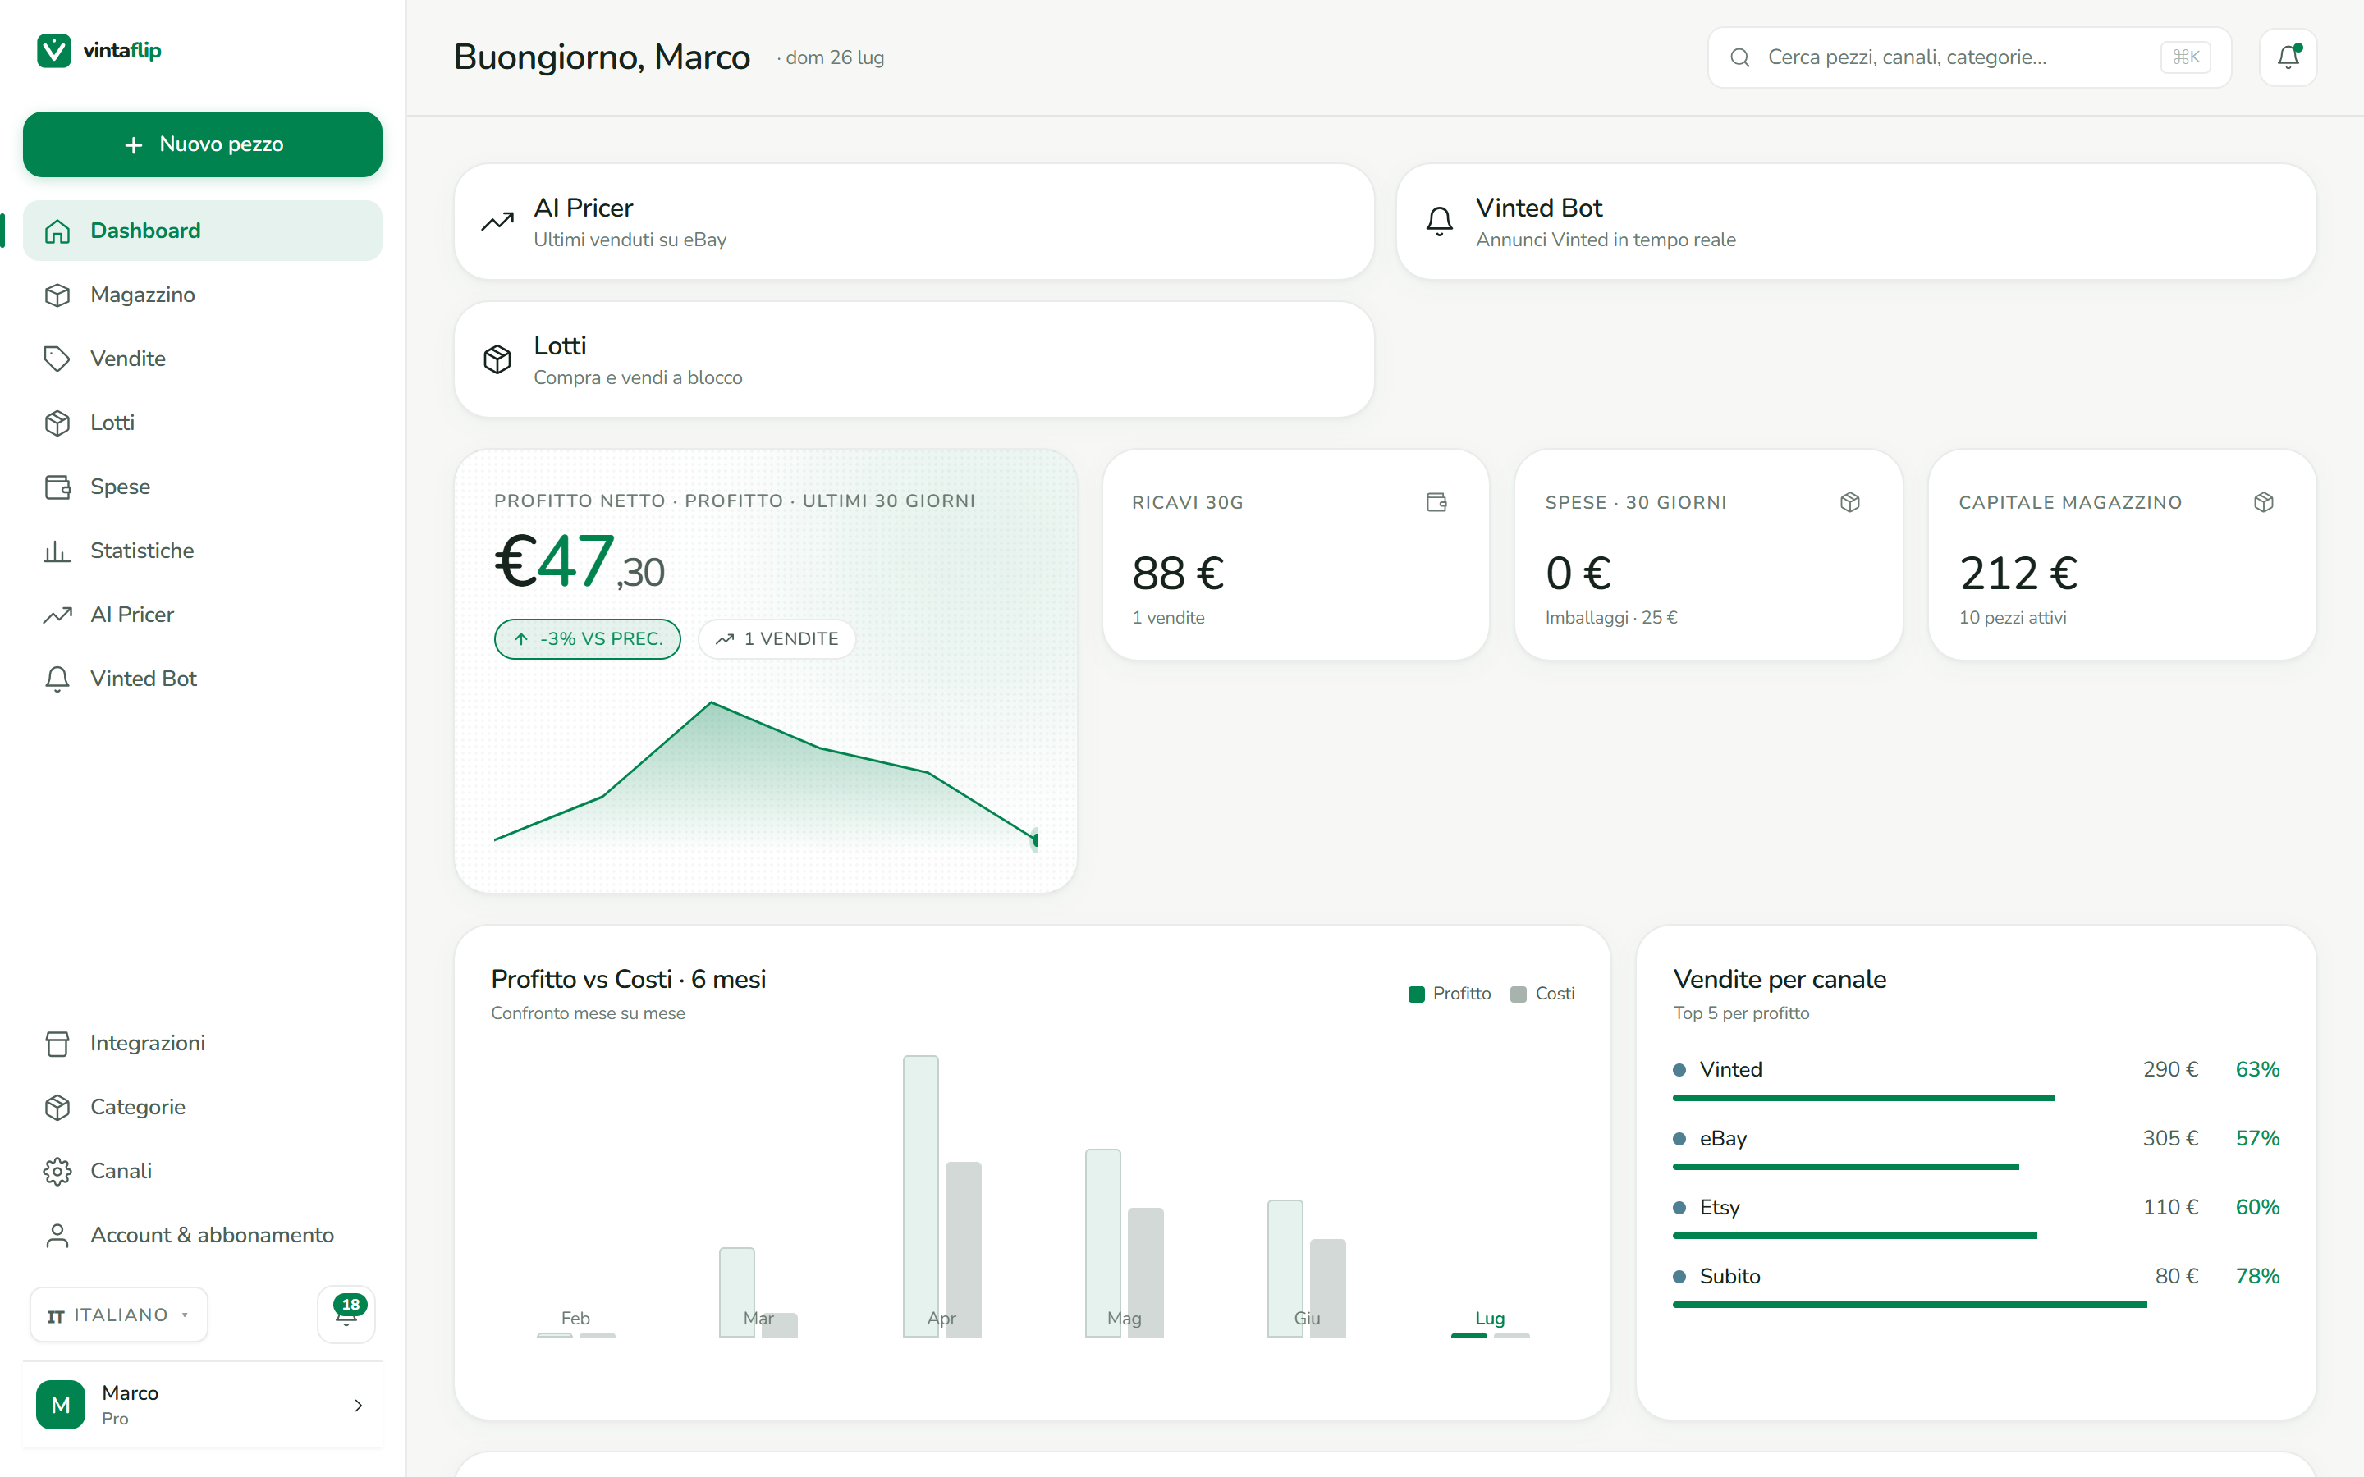Click the search magnifier icon
2364x1477 pixels.
coord(1740,57)
